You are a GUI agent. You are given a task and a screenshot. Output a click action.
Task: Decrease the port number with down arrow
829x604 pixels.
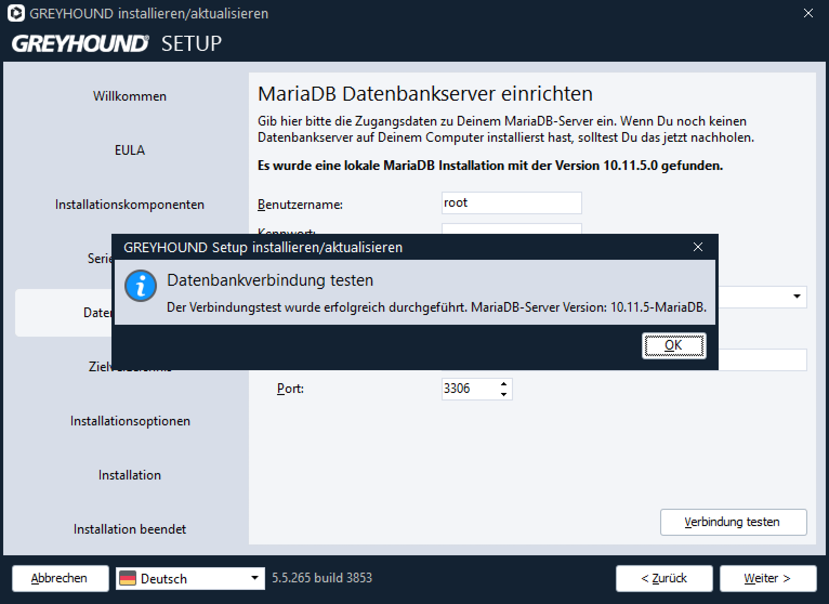click(504, 394)
